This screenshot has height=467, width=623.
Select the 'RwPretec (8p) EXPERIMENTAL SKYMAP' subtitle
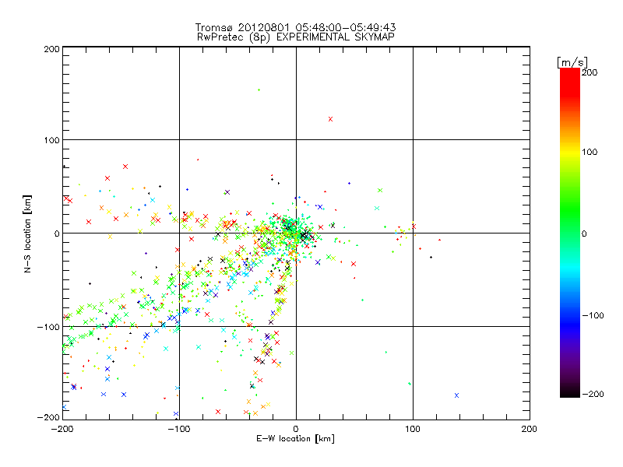point(296,37)
